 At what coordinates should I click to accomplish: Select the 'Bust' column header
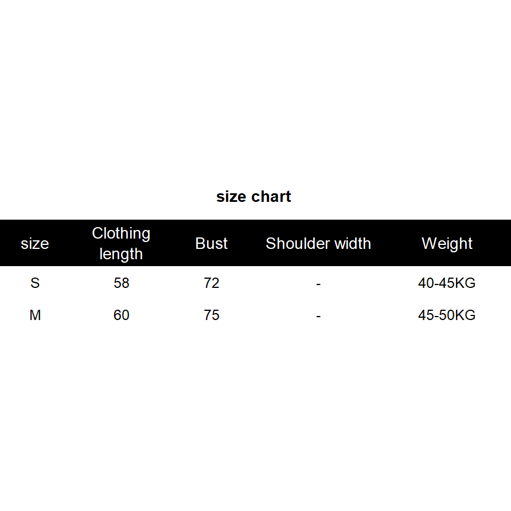pos(212,243)
